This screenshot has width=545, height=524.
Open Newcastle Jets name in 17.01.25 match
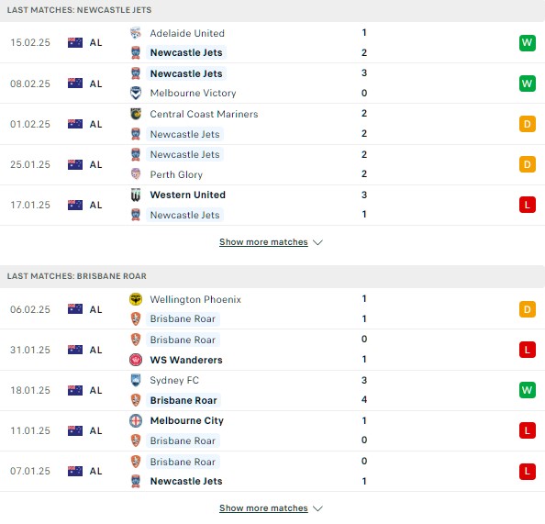pos(185,215)
